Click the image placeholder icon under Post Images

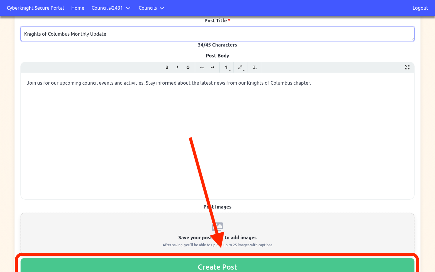click(217, 227)
